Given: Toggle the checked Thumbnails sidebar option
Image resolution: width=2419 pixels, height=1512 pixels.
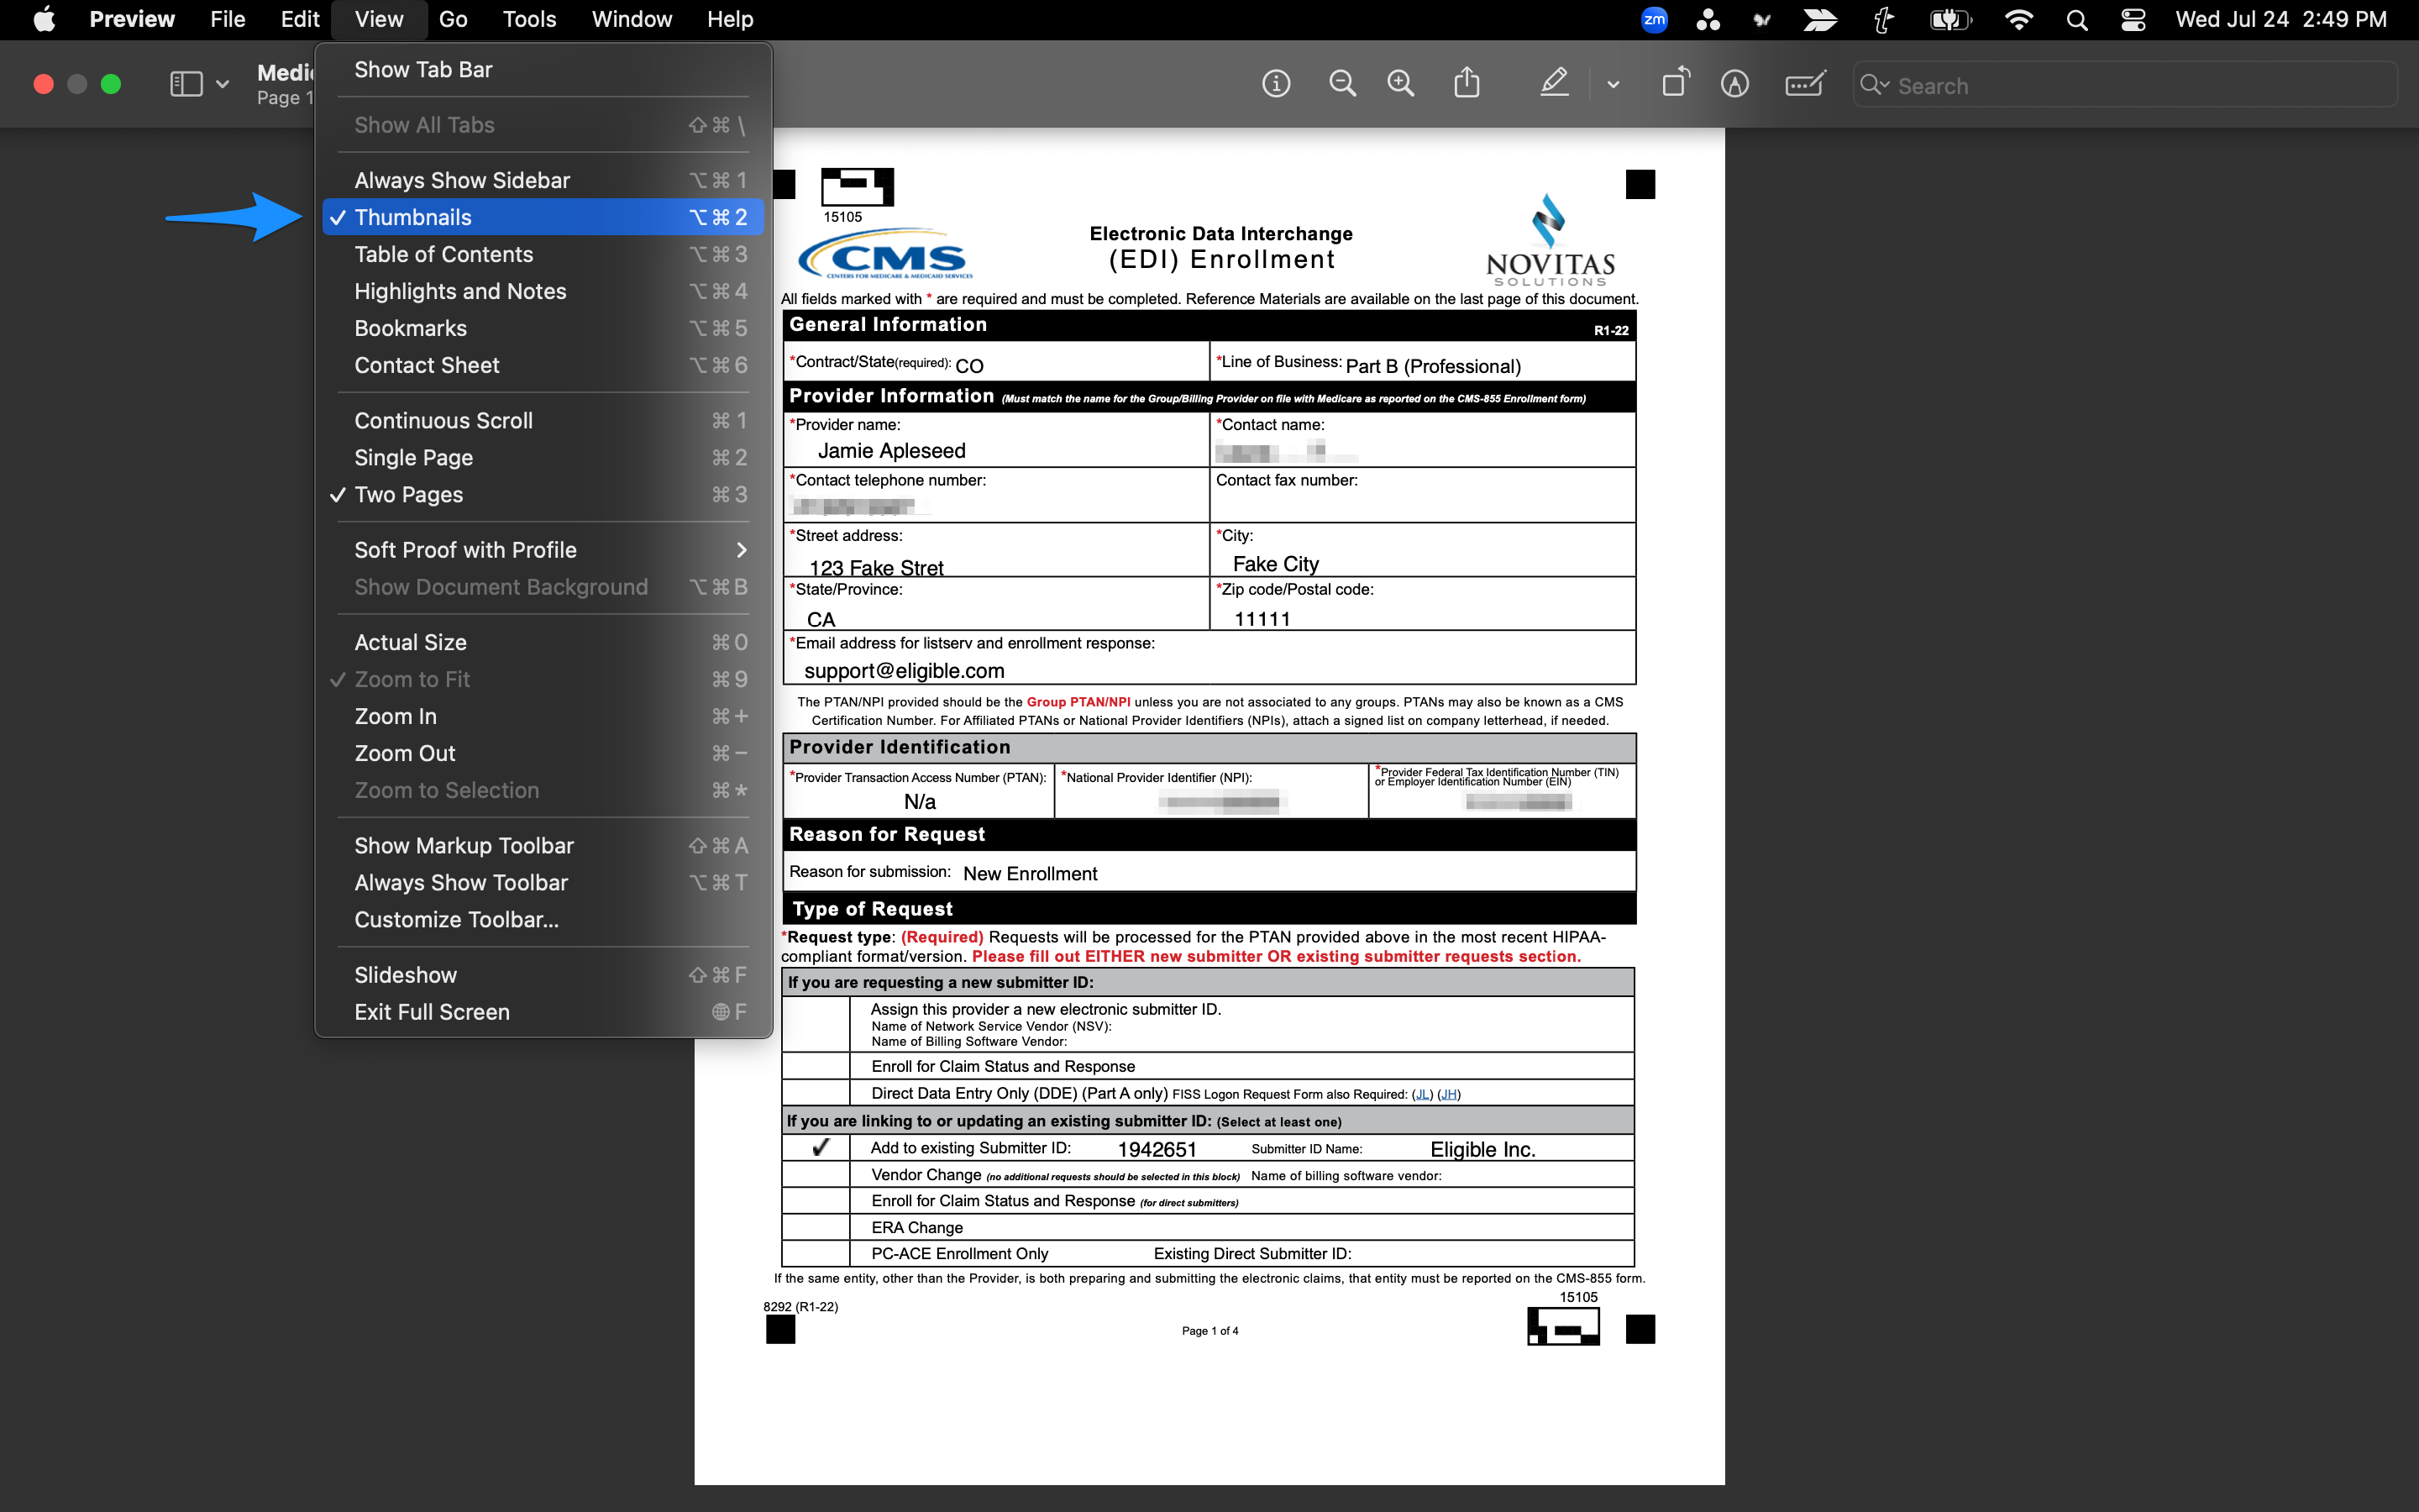Looking at the screenshot, I should (543, 217).
